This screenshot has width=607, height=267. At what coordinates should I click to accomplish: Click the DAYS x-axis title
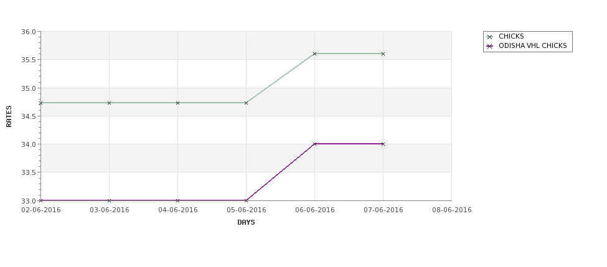(246, 223)
